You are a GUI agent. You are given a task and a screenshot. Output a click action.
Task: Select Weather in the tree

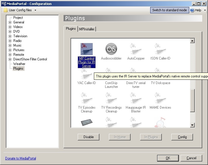(19, 64)
